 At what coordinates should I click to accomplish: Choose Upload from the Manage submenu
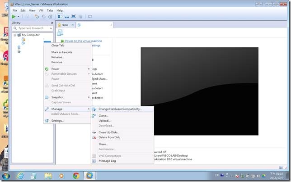(x=104, y=121)
